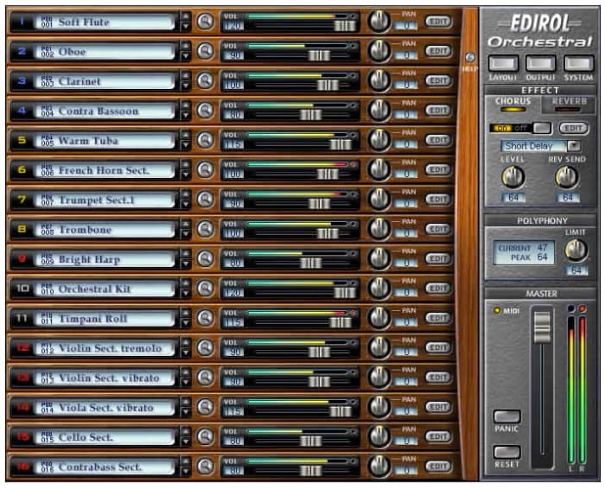Click the magnifier next to French Horn Sect.
The height and width of the screenshot is (489, 605).
pos(206,169)
